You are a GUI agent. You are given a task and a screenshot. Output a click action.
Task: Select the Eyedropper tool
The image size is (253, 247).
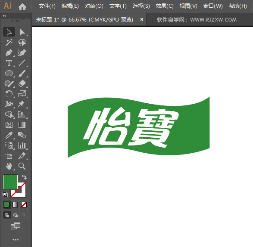pos(9,135)
